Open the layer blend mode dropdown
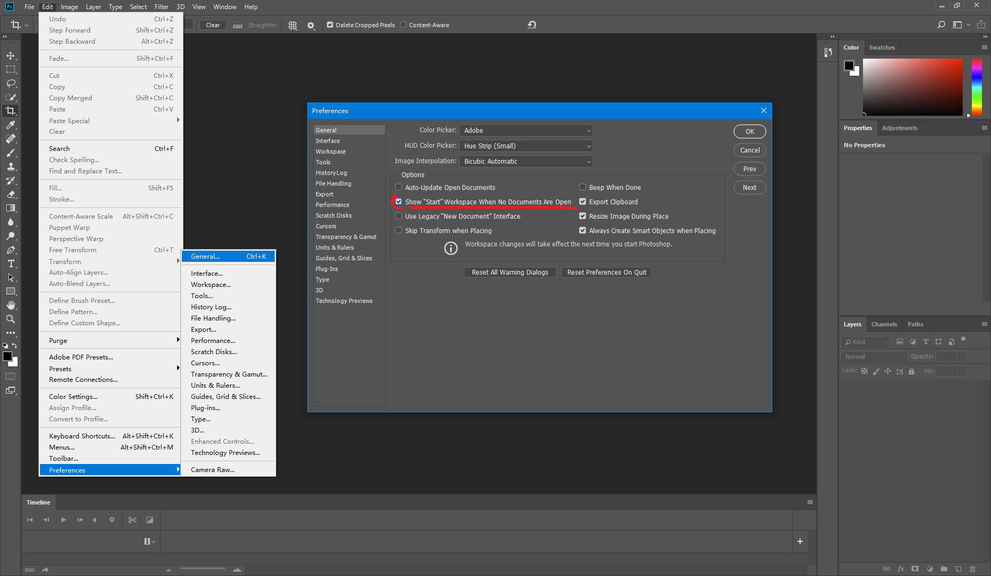 coord(873,356)
